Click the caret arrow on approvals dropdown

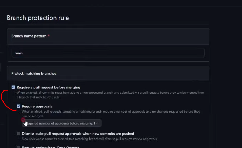click(x=97, y=123)
